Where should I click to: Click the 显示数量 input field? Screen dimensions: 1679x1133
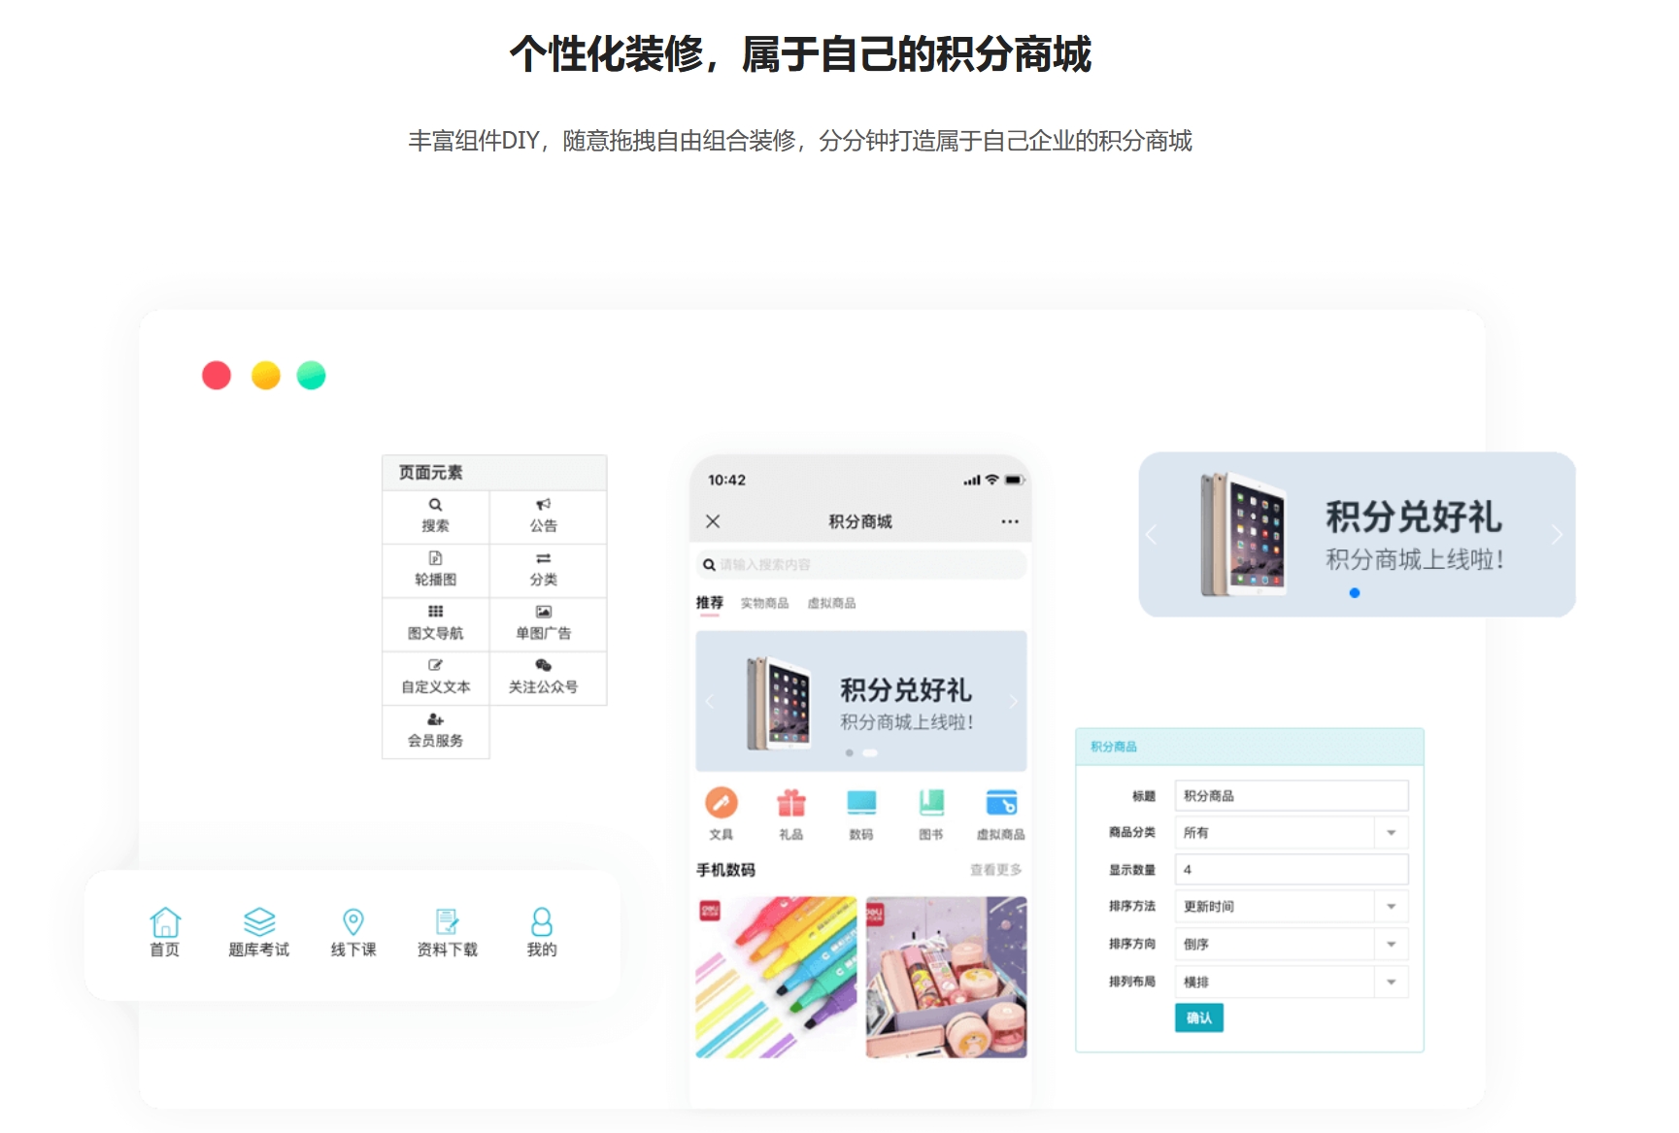coord(1291,870)
